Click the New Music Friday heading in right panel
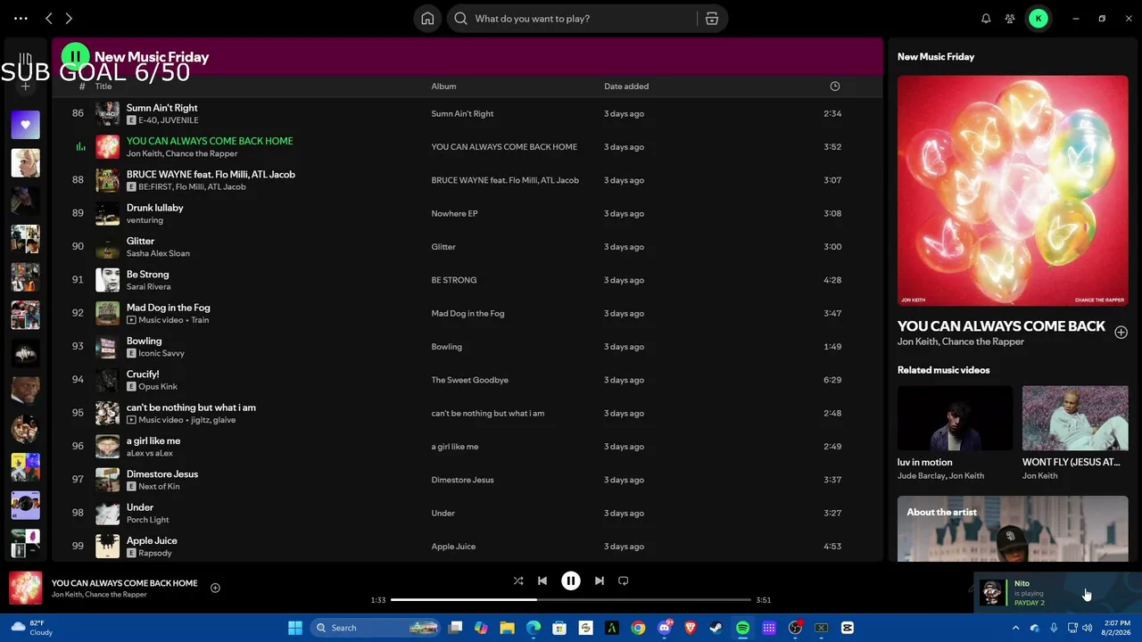Viewport: 1142px width, 642px height. point(936,57)
